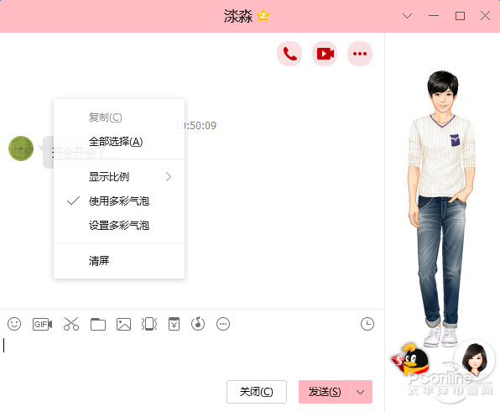Send a window shake with the vibrating phone icon
Screen dimensions: 500x412
coord(149,324)
